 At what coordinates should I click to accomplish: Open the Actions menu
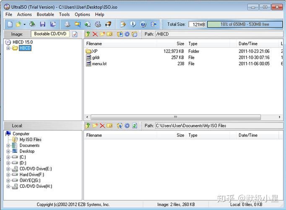pyautogui.click(x=24, y=14)
